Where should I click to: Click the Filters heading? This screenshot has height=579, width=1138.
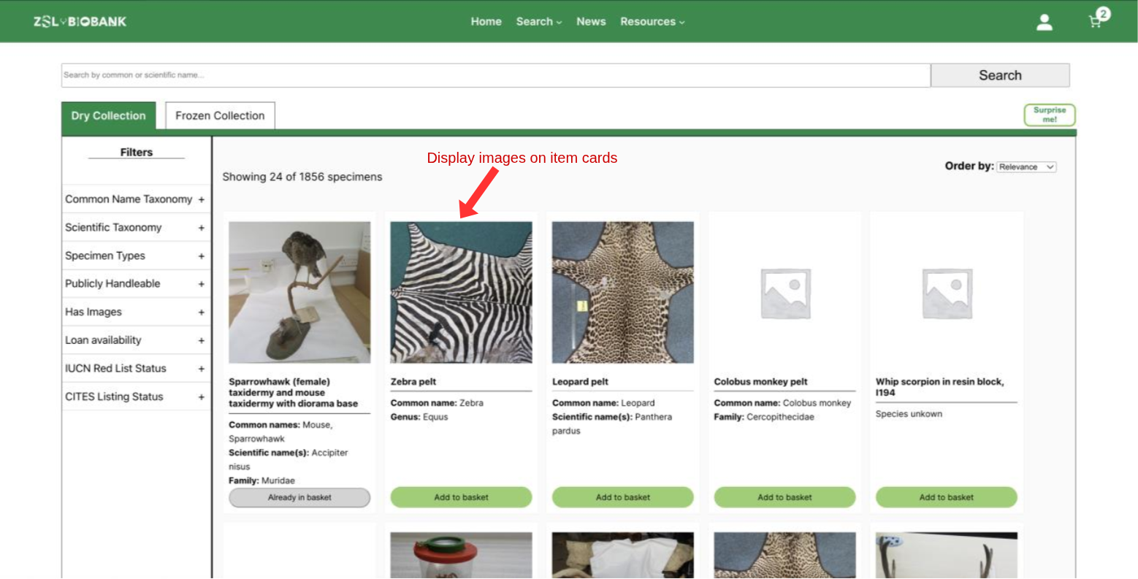(137, 153)
